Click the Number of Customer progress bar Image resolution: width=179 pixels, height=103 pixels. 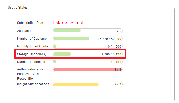coord(87,39)
